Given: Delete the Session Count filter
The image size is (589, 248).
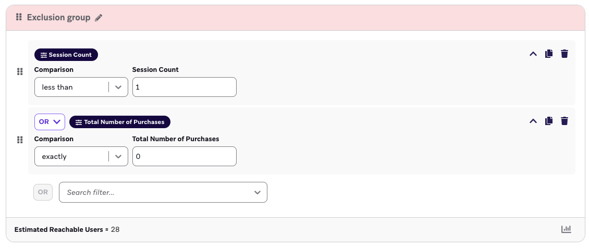Looking at the screenshot, I should click(x=564, y=54).
